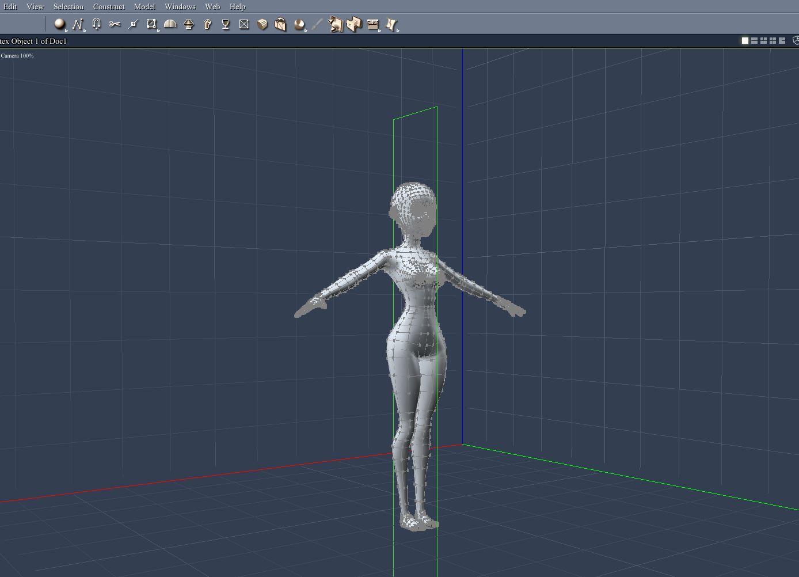The width and height of the screenshot is (799, 577).
Task: Open the View menu
Action: point(35,6)
